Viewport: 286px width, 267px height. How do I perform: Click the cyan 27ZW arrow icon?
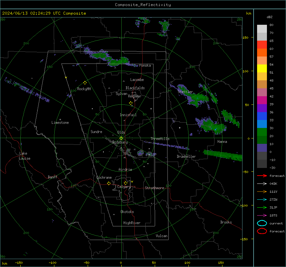(x=262, y=200)
